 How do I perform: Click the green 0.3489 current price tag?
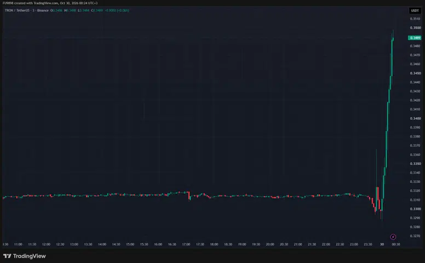(415, 38)
